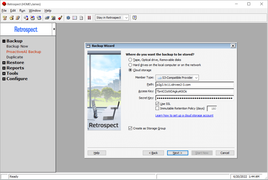
Task: Open the document log toolbar icon
Action: [x=81, y=18]
